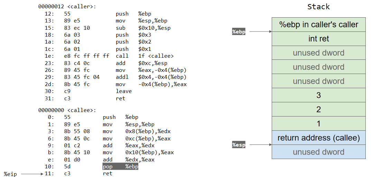Select the stack cell containing value 2

point(318,110)
